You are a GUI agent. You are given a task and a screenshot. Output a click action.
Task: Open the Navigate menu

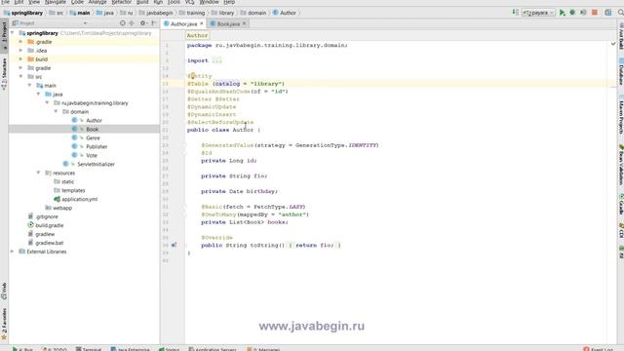click(x=56, y=2)
